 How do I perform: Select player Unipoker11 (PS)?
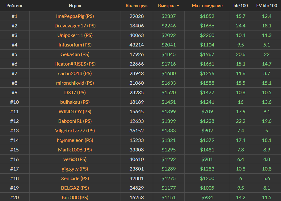(x=75, y=35)
